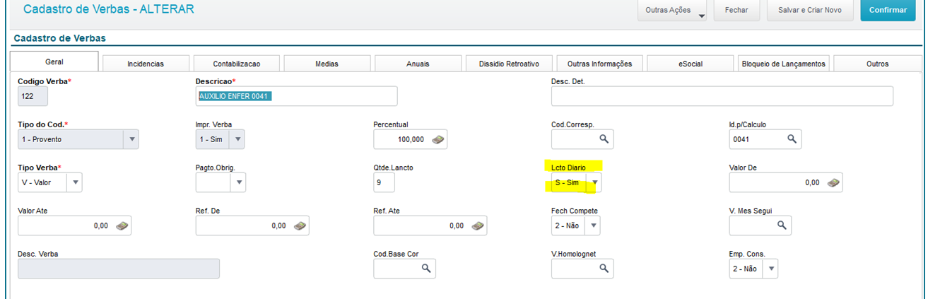Switch to the Anuais tab
Screen dimensions: 928x299
(418, 64)
